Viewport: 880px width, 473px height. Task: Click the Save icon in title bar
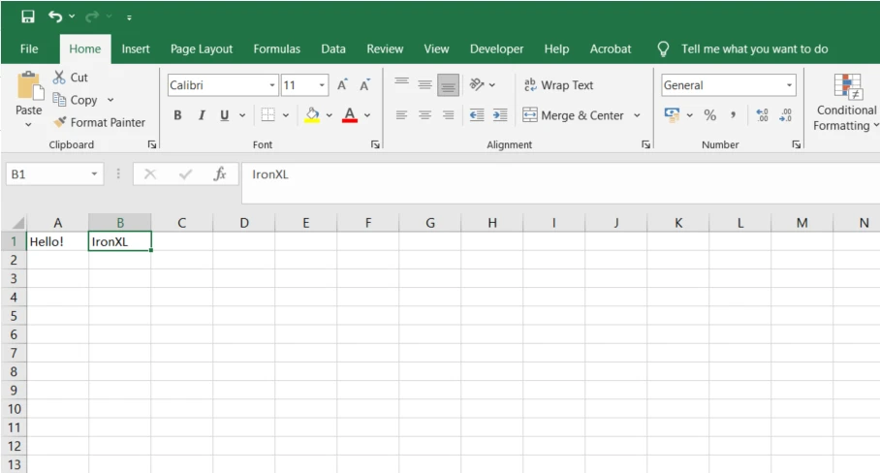(27, 16)
